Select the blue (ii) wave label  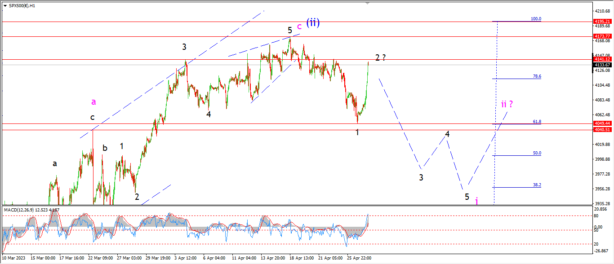pos(313,22)
